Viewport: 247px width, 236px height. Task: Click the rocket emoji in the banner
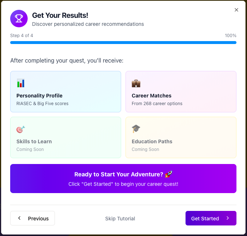tap(168, 175)
